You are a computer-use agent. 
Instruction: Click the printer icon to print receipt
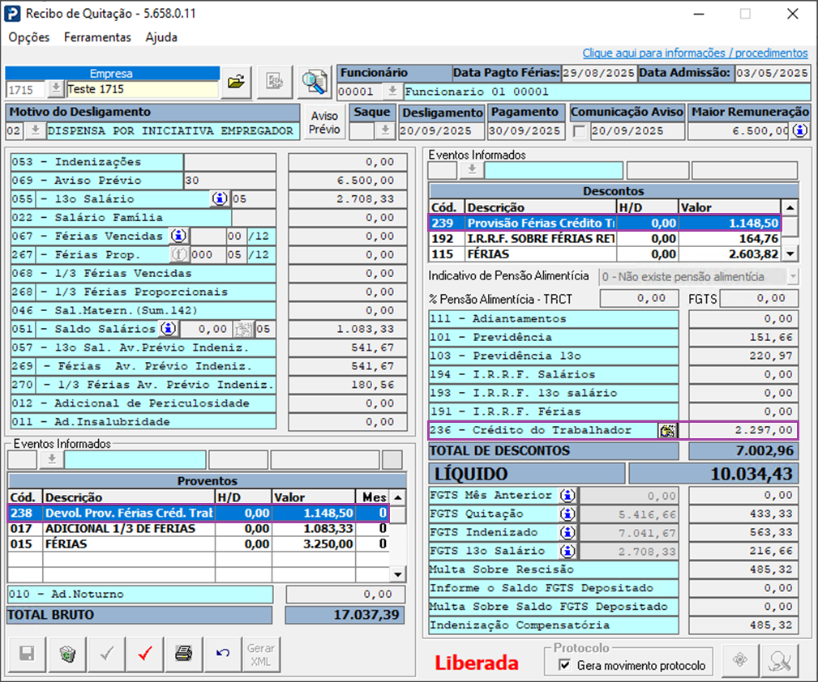coord(184,654)
